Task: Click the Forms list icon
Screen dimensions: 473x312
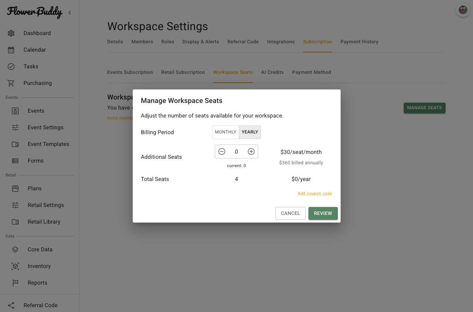Action: [15, 161]
